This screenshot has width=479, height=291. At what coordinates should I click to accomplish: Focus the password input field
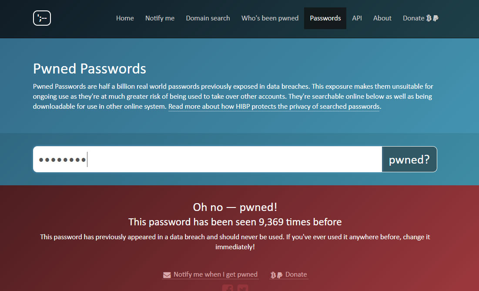[208, 159]
